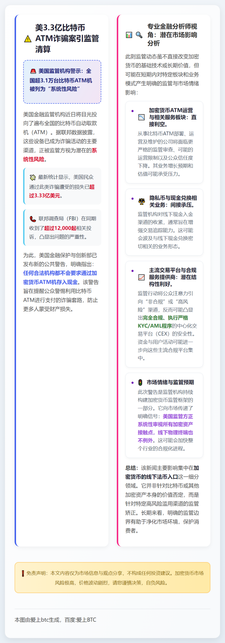
Task: Click the balance scale icon by 隐私币
Action: (x=142, y=201)
